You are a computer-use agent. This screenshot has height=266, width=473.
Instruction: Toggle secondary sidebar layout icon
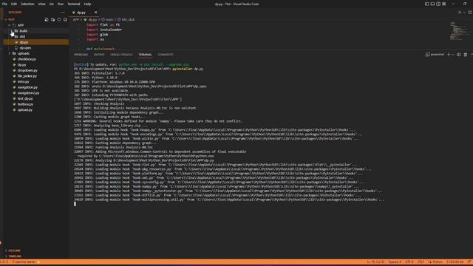[x=438, y=4]
